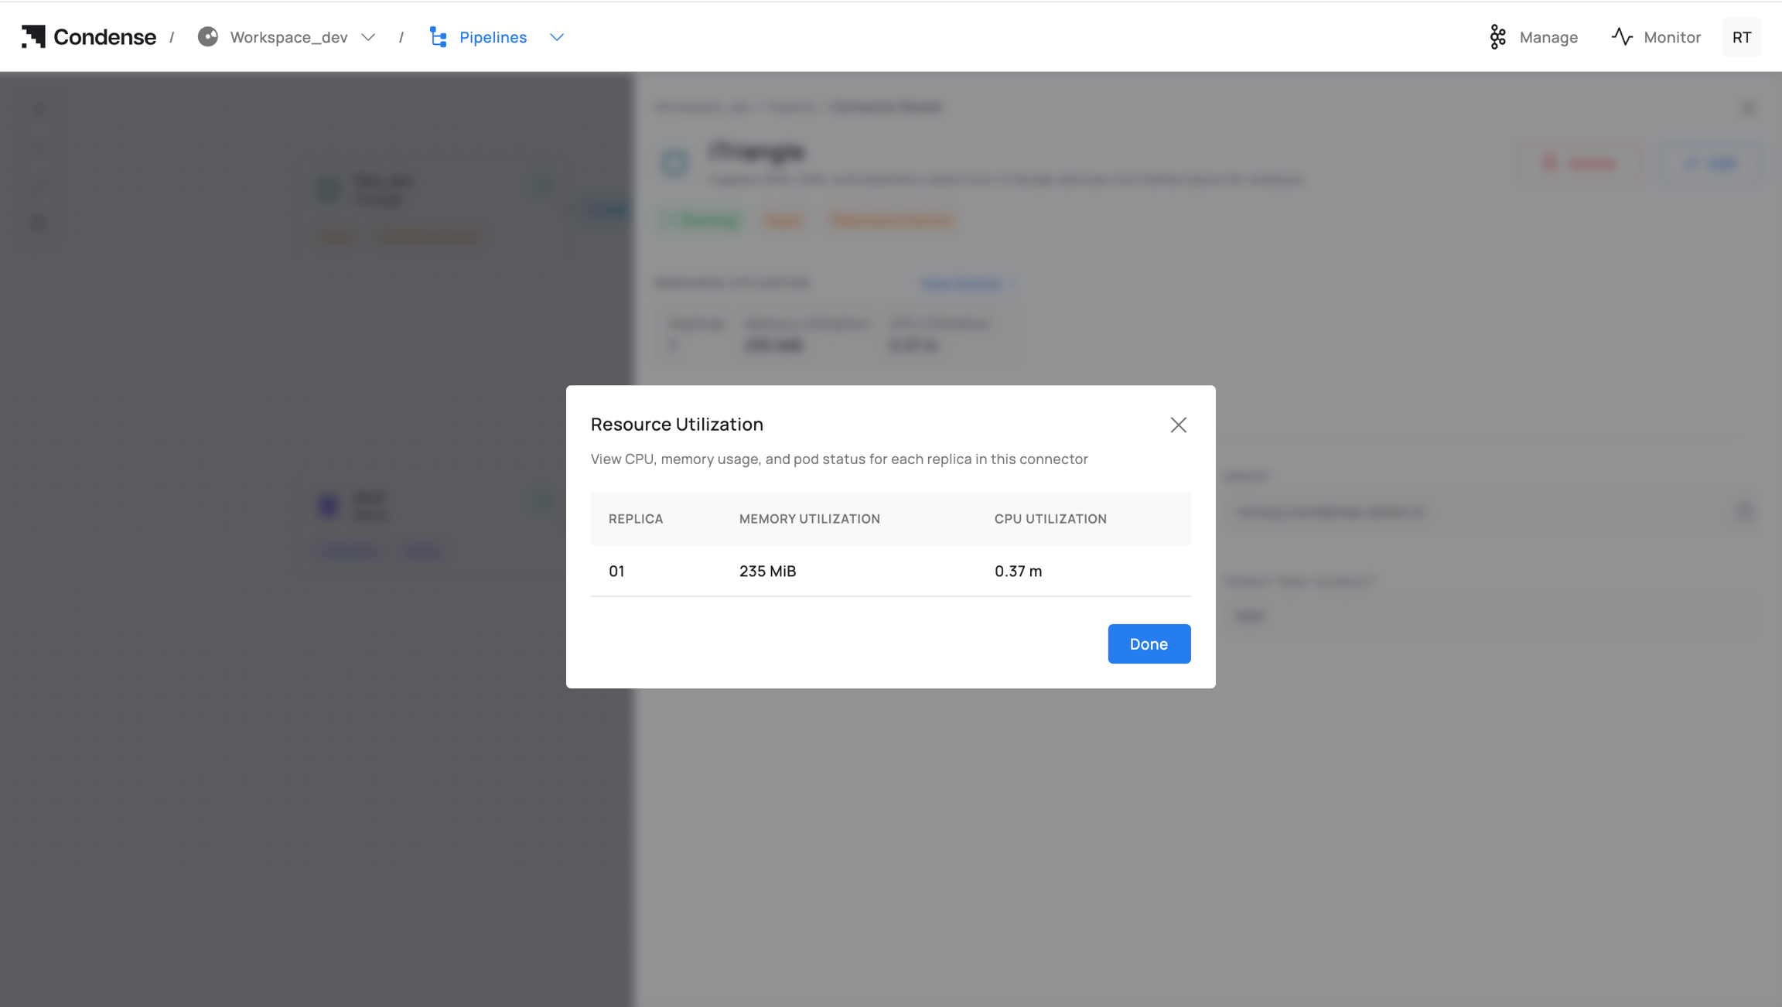This screenshot has width=1782, height=1007.
Task: Click the CPU Utilization column header
Action: pos(1050,518)
